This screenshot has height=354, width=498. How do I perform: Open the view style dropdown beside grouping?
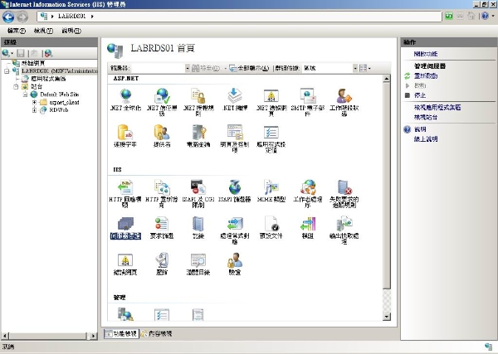364,68
